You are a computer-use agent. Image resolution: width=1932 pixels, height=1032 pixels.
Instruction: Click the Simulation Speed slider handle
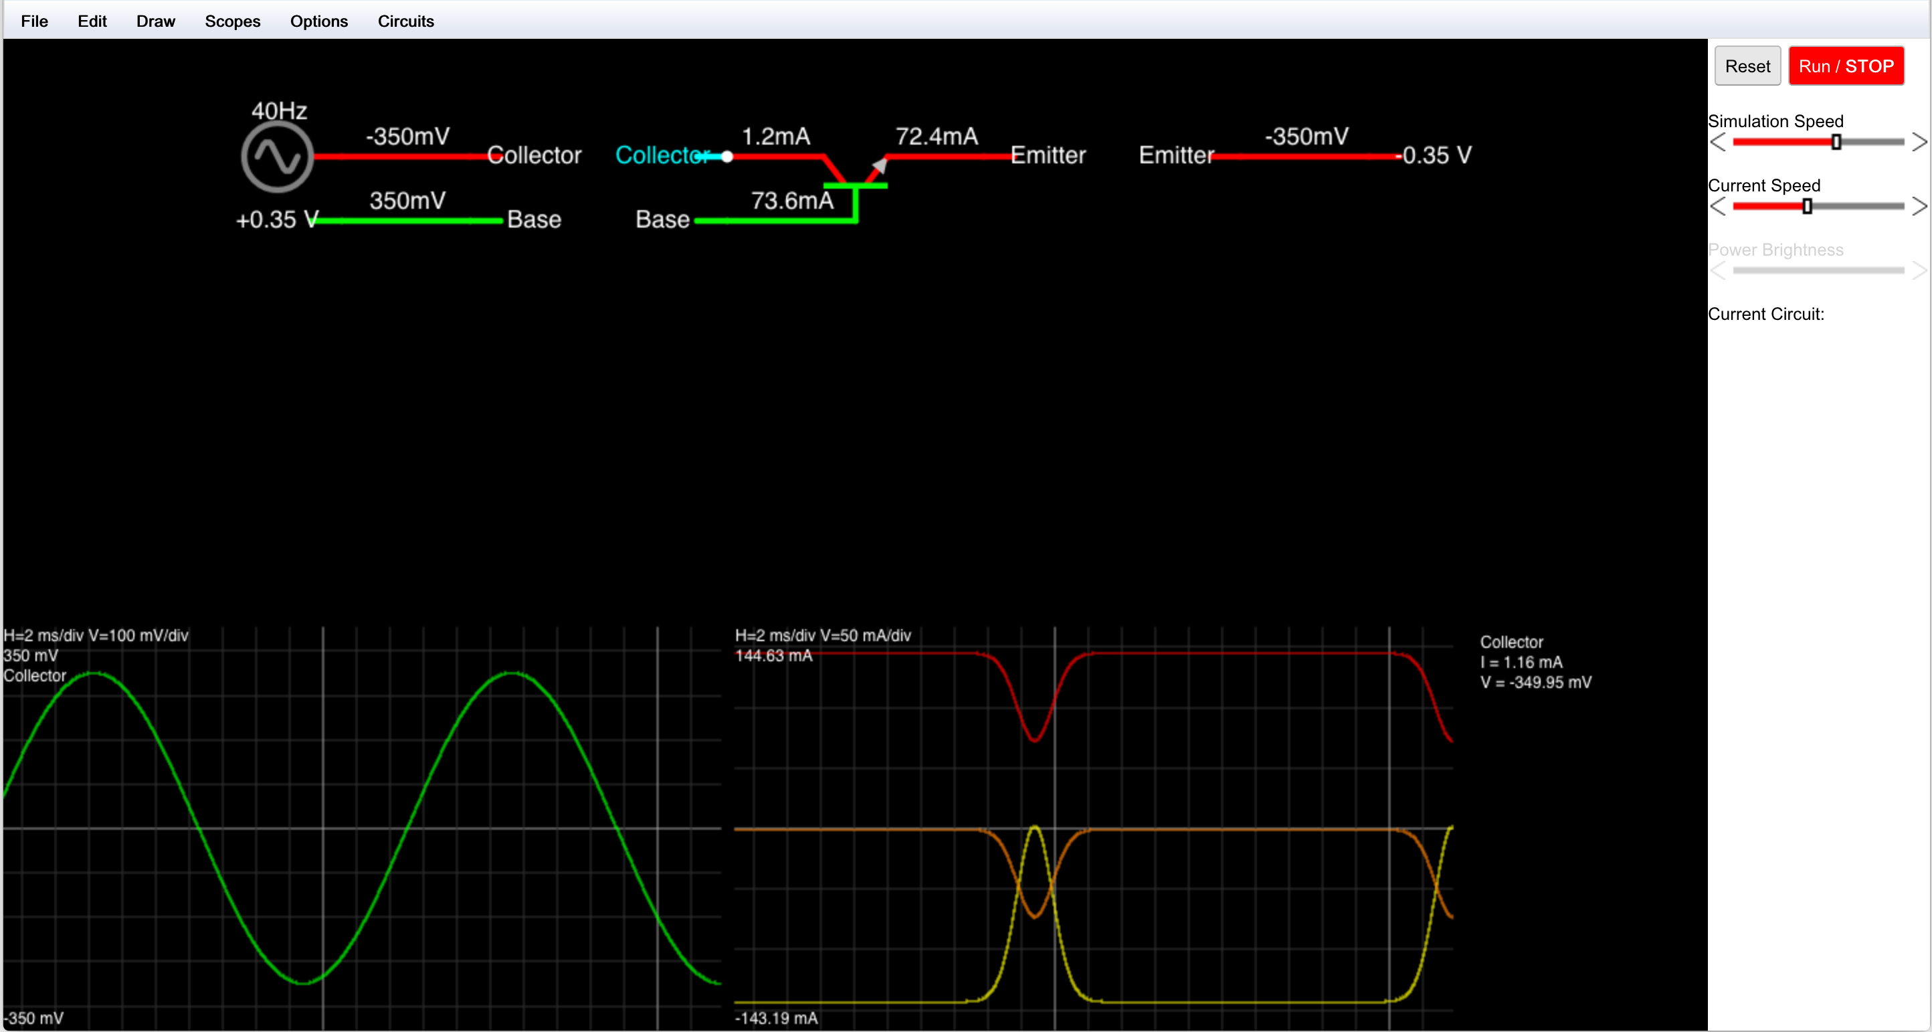(x=1836, y=142)
